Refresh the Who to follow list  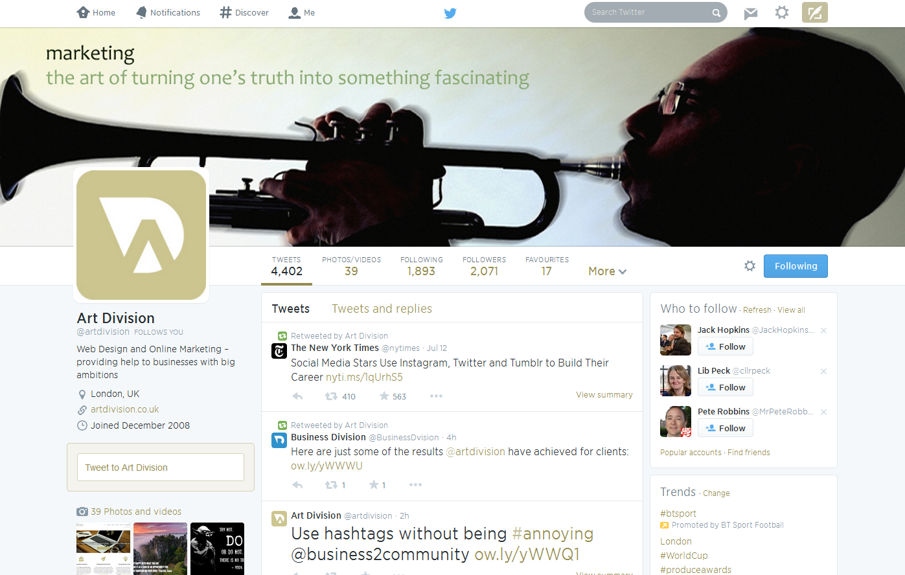click(757, 310)
